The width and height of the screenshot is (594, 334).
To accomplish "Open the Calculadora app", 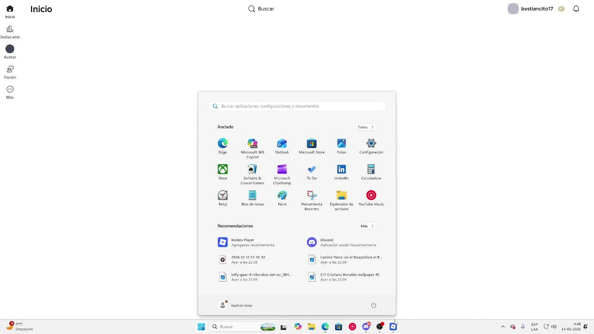I will [x=371, y=172].
